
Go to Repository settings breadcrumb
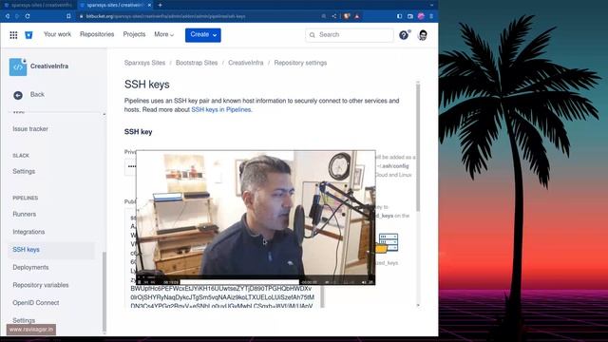point(300,63)
